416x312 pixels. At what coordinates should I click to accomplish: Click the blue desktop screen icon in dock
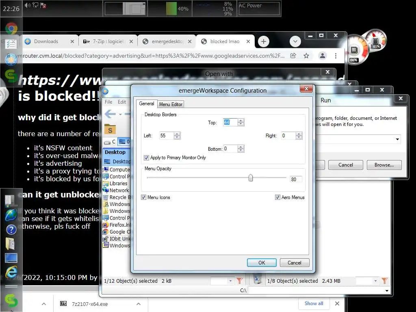[x=11, y=258]
